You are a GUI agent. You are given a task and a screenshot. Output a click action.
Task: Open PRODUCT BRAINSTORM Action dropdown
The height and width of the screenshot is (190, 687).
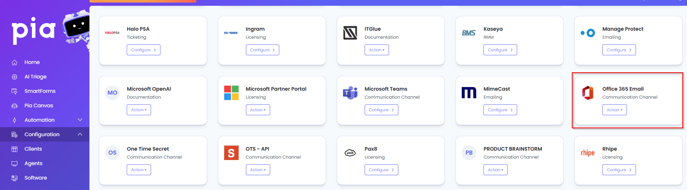(x=495, y=170)
